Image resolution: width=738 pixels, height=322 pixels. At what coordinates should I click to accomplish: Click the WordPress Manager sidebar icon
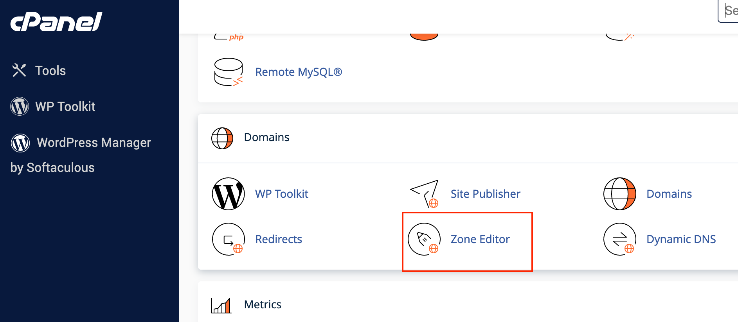point(20,143)
